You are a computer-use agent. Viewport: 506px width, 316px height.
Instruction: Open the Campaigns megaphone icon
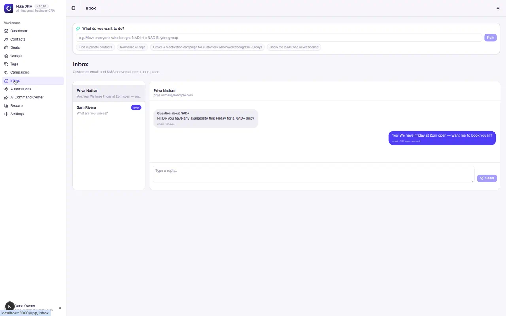[x=6, y=72]
